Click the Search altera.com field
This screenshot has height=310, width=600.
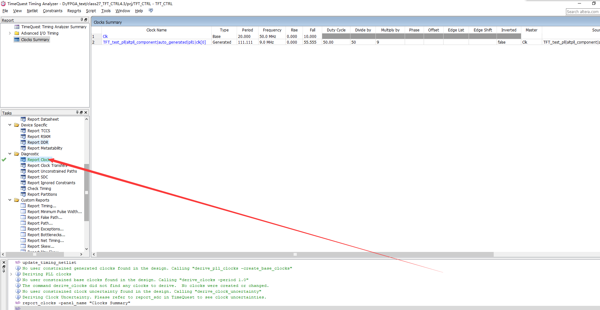click(x=583, y=12)
